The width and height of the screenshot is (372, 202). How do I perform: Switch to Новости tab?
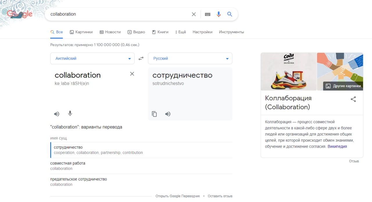pyautogui.click(x=110, y=32)
